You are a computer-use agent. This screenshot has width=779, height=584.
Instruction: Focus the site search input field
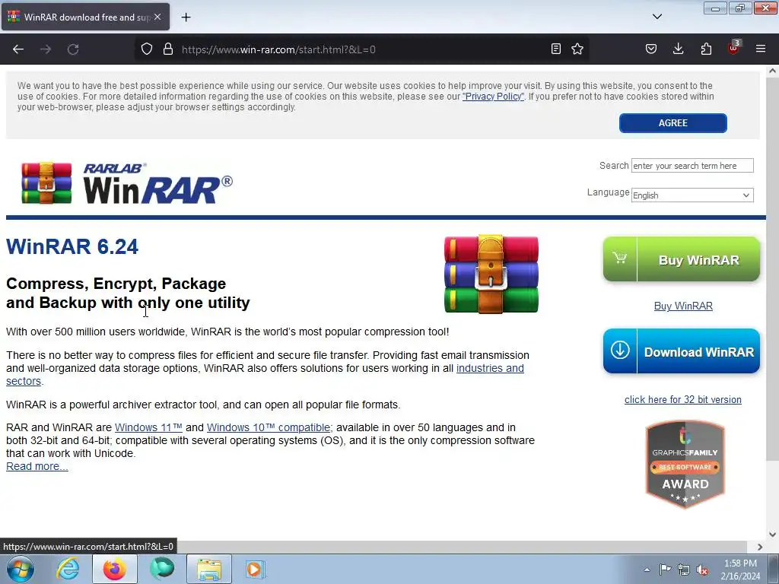coord(692,165)
